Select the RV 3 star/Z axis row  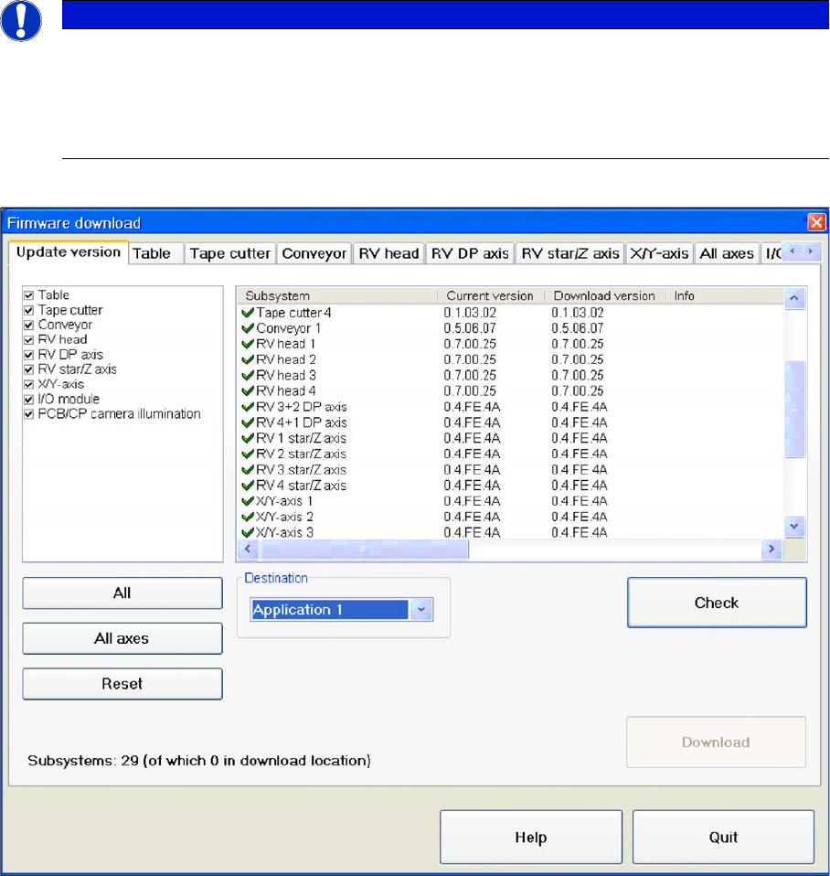point(510,469)
